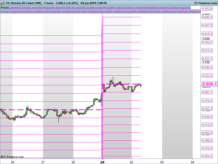Click the 3.575,2 price tag

tap(207, 50)
